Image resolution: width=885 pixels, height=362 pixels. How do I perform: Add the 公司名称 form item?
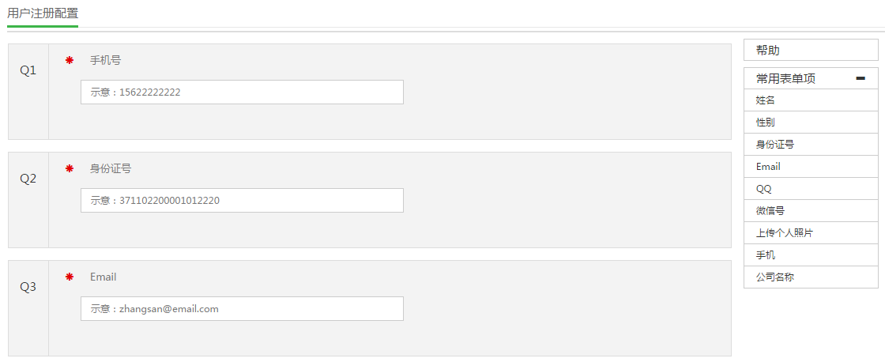[x=810, y=277]
